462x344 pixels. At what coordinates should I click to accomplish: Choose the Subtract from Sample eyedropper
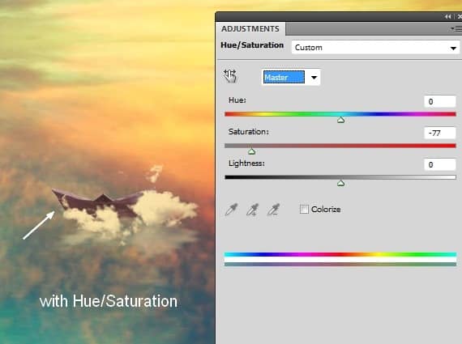tap(274, 210)
